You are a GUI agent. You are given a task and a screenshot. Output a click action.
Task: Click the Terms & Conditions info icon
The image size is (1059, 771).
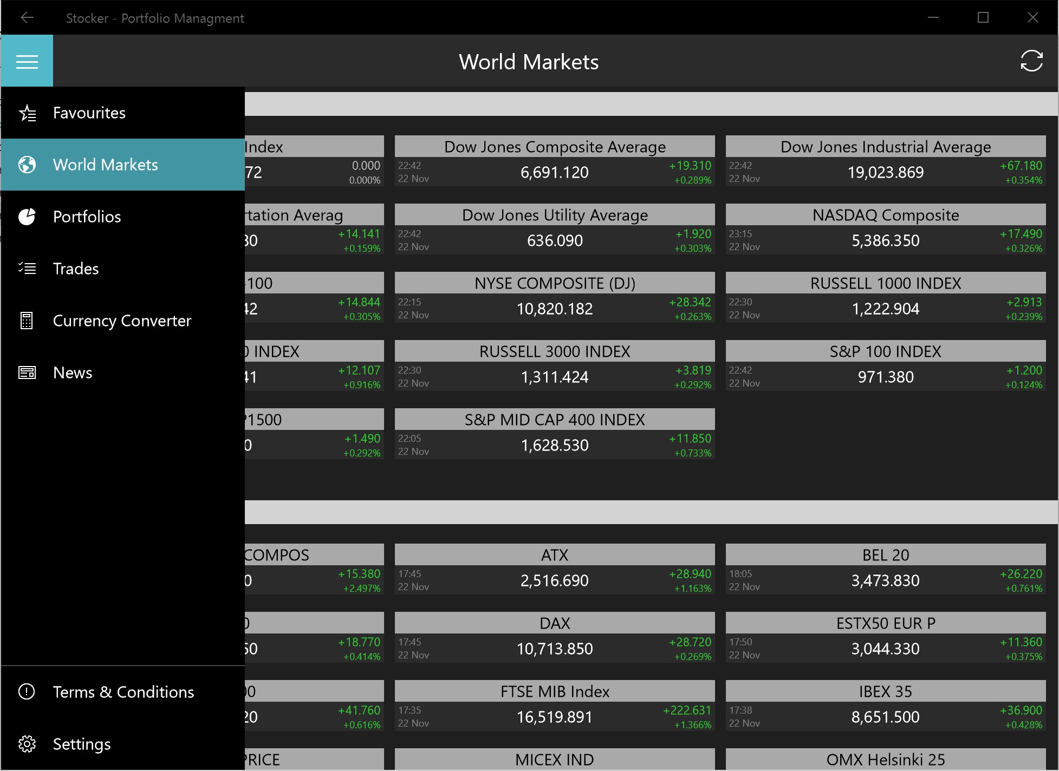pyautogui.click(x=27, y=691)
